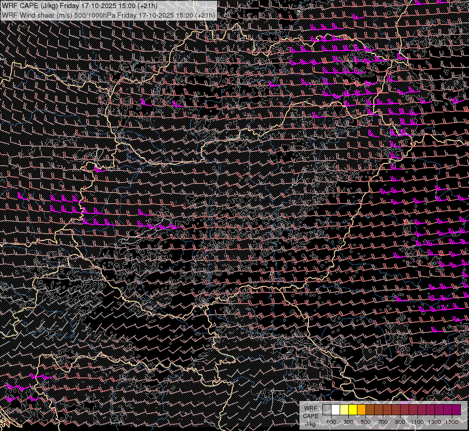Select the 900 label under the colorbar

pos(400,422)
